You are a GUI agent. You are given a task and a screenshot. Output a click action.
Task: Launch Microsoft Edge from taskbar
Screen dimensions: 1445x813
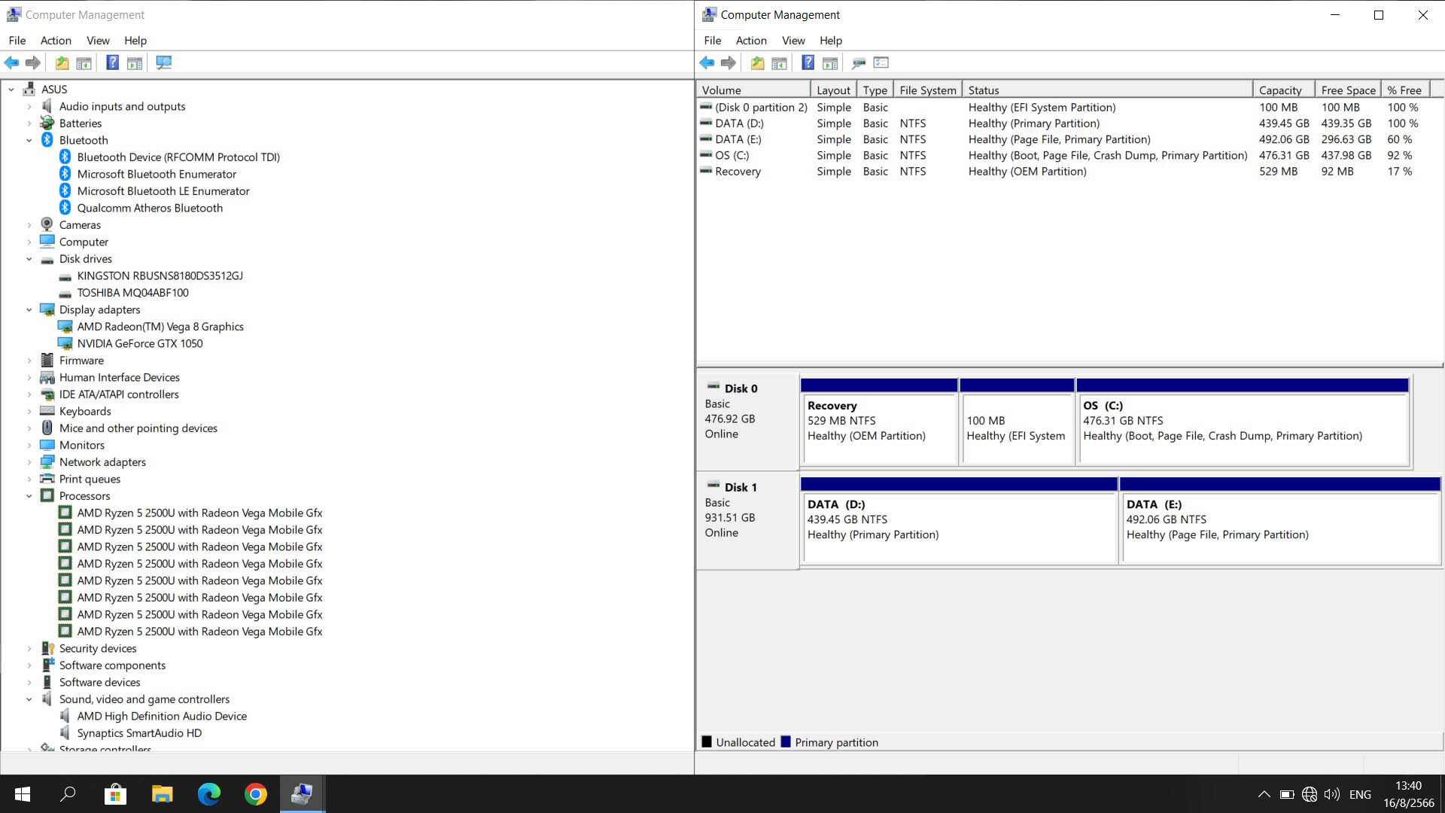[x=208, y=794]
